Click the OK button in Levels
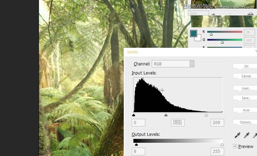 245,66
